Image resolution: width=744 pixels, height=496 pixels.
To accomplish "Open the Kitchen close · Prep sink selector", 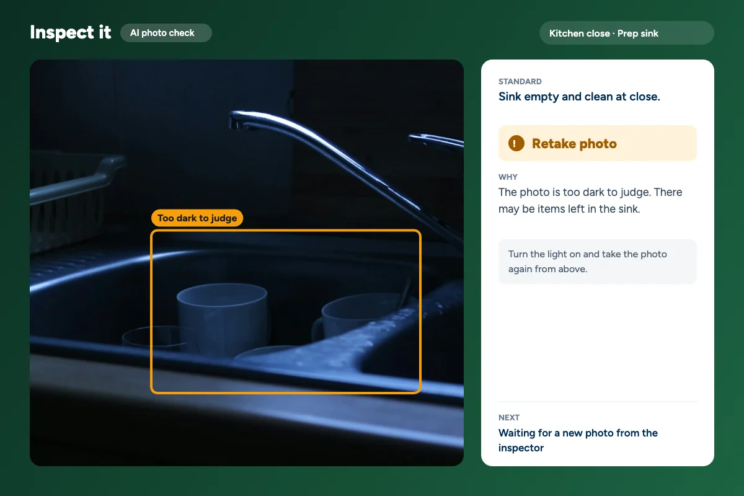I will coord(627,33).
